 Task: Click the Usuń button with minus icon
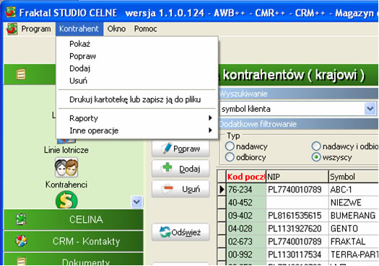tap(180, 189)
